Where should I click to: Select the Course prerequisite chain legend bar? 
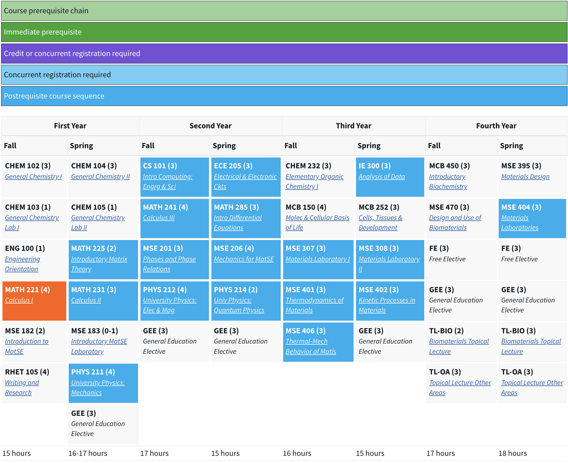coord(284,11)
